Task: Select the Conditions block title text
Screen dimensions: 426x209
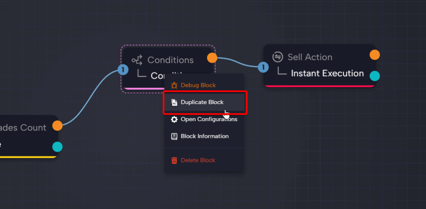Action: (x=170, y=60)
